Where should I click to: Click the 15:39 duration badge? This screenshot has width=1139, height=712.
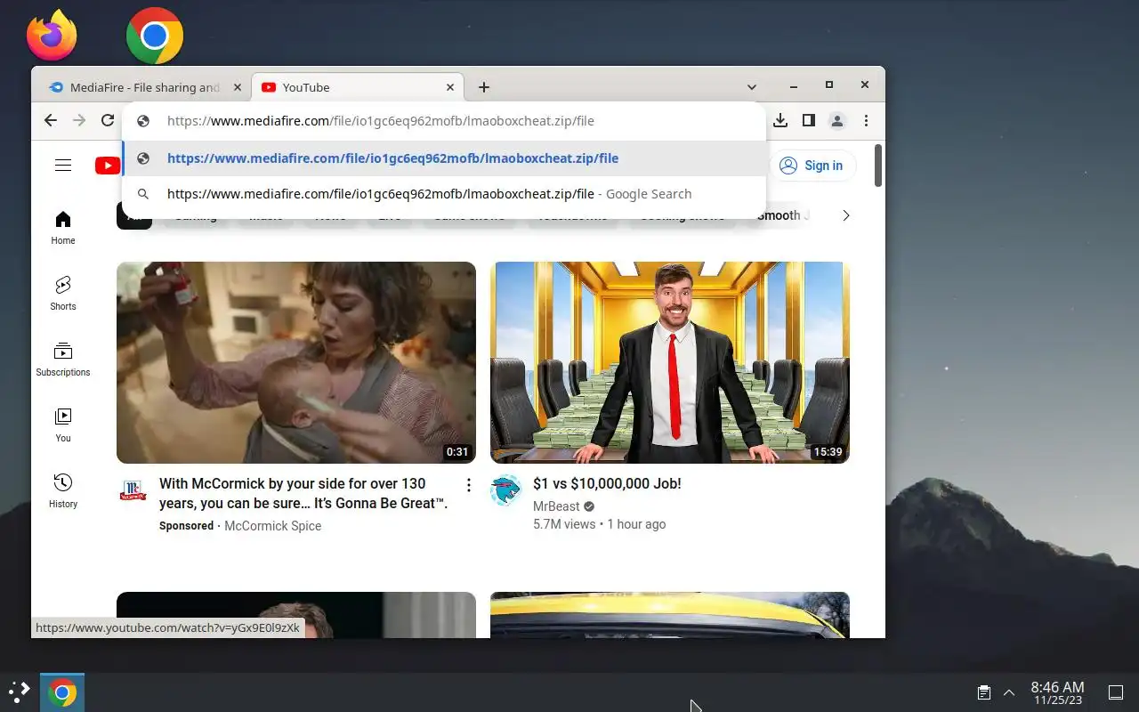828,452
